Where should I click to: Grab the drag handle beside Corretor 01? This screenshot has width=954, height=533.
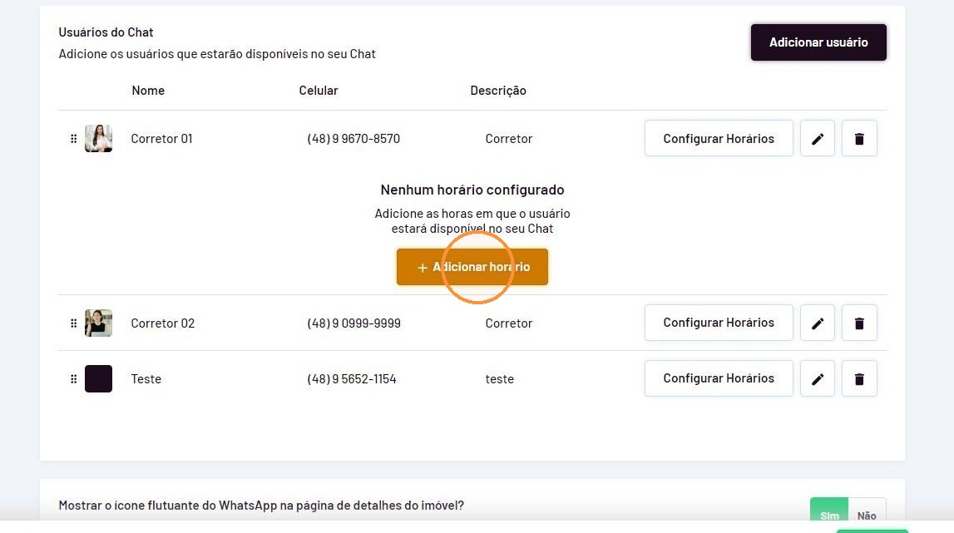(74, 139)
